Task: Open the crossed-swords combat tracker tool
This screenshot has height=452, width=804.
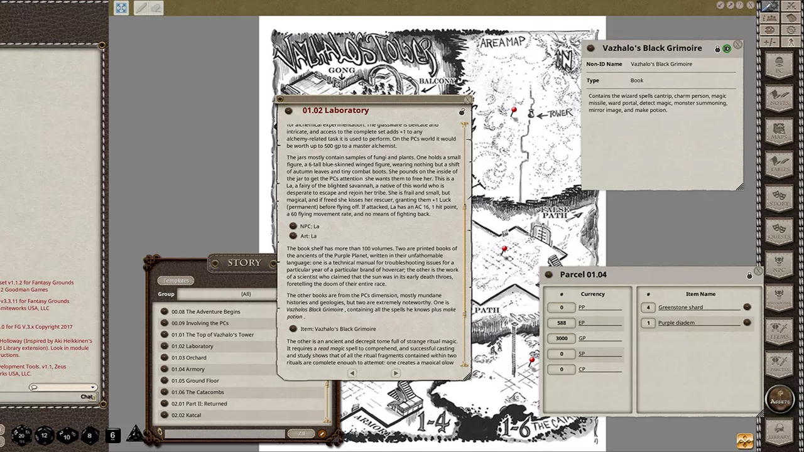Action: tap(791, 6)
